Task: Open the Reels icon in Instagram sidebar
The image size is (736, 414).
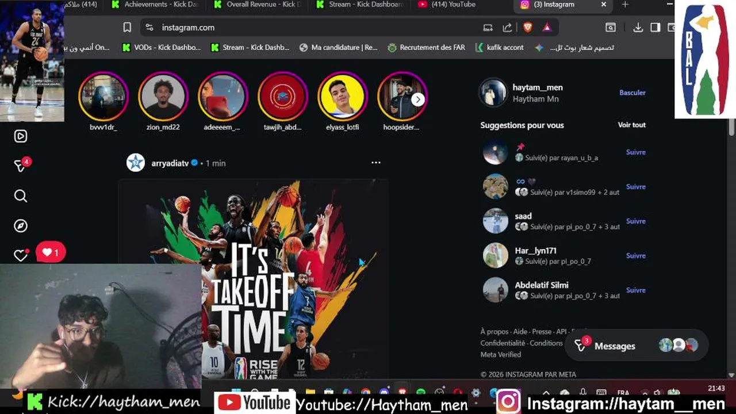Action: coord(21,136)
